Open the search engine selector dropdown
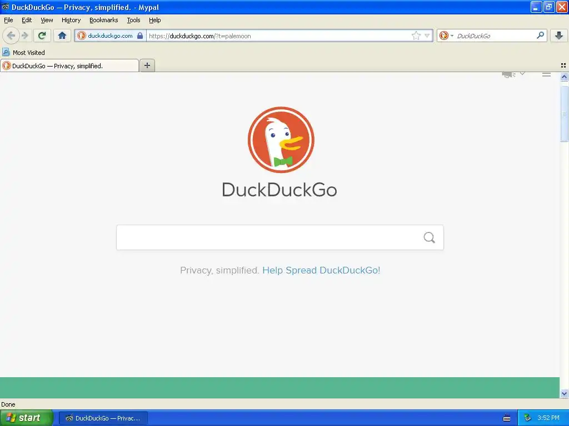Viewport: 569px width, 426px height. (x=446, y=35)
